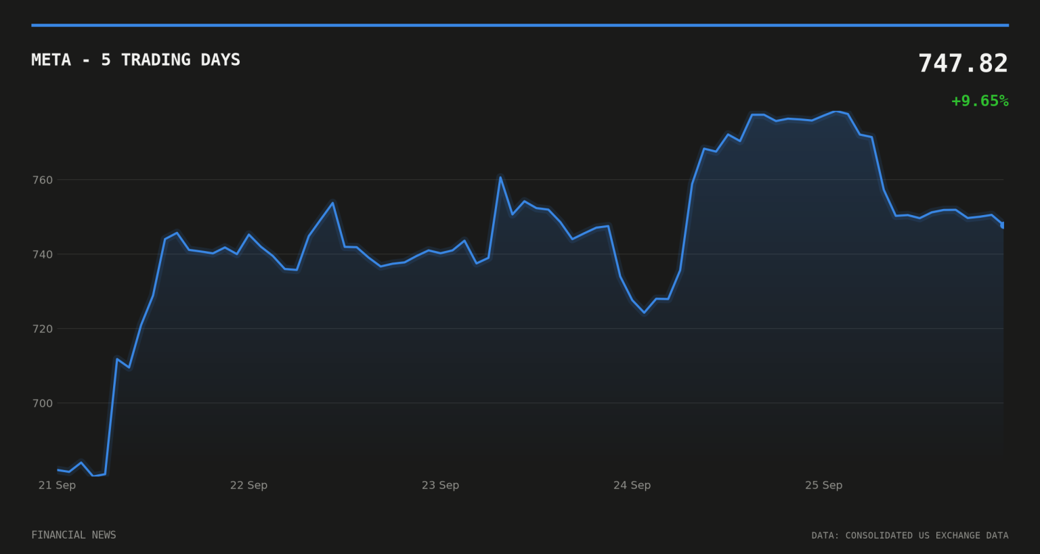Viewport: 1040px width, 554px height.
Task: Select the 24 Sep date label
Action: (x=632, y=485)
